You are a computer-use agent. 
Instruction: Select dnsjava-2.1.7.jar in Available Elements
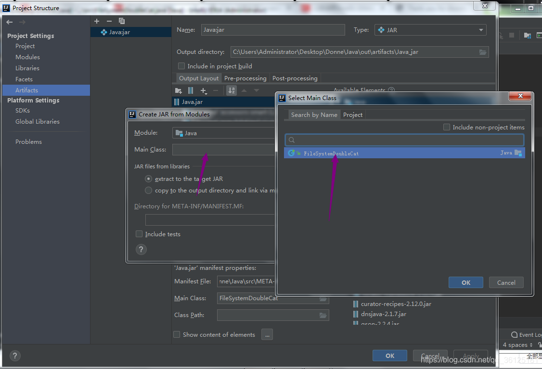click(x=383, y=314)
